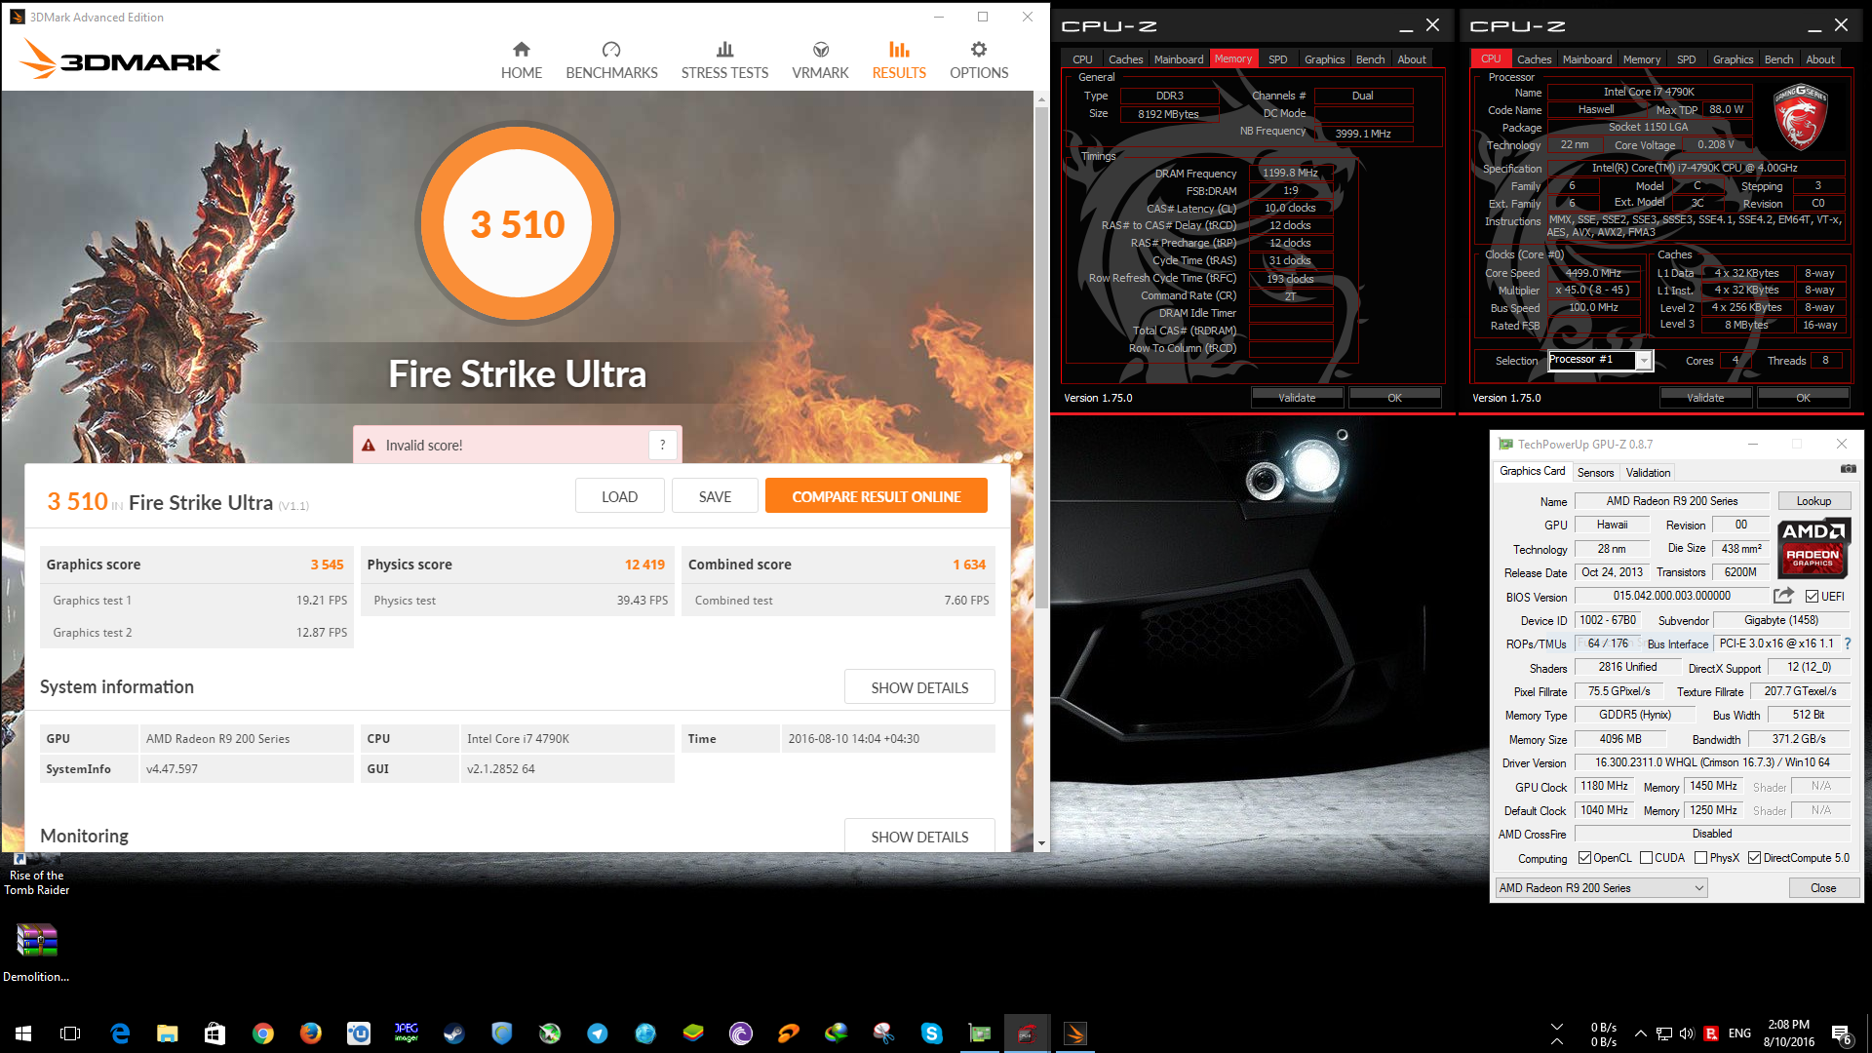Open Uplay from the taskbar
The width and height of the screenshot is (1872, 1053).
(x=359, y=1033)
